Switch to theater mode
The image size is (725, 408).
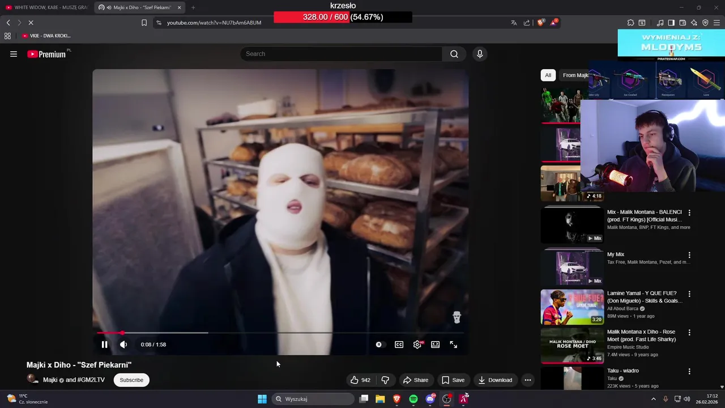[x=435, y=345]
